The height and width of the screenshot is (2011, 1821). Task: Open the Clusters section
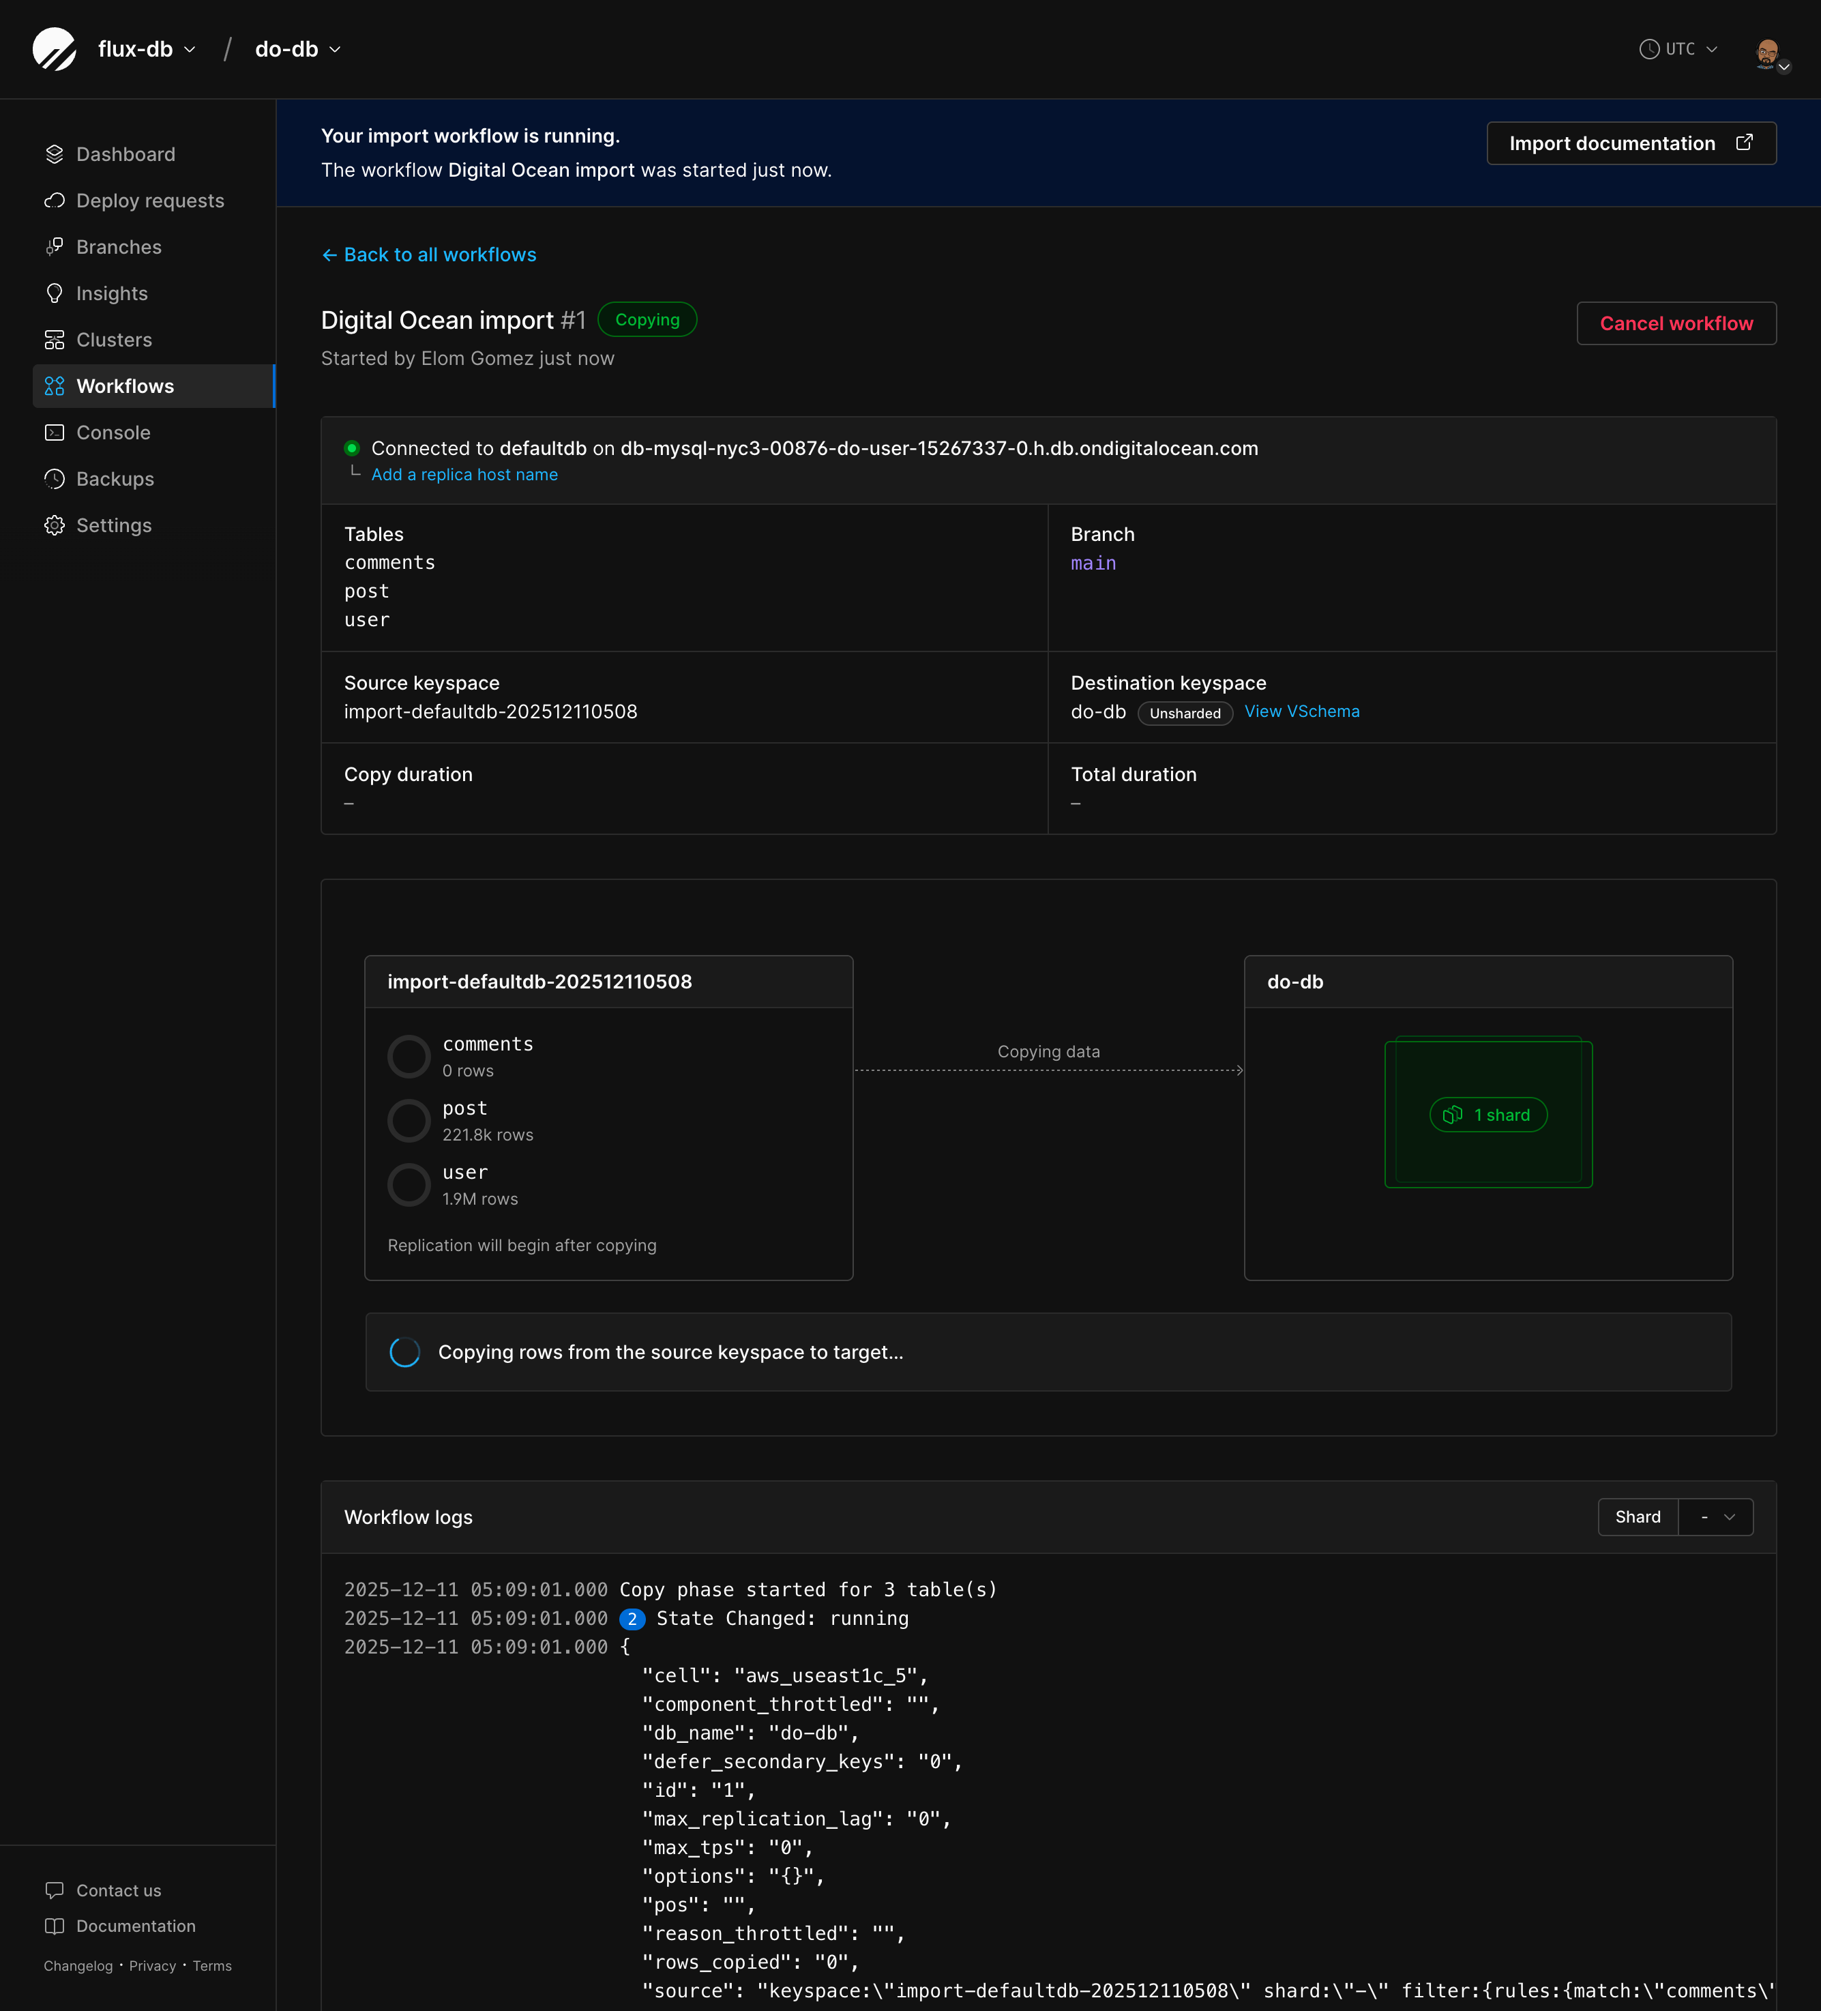[x=113, y=339]
